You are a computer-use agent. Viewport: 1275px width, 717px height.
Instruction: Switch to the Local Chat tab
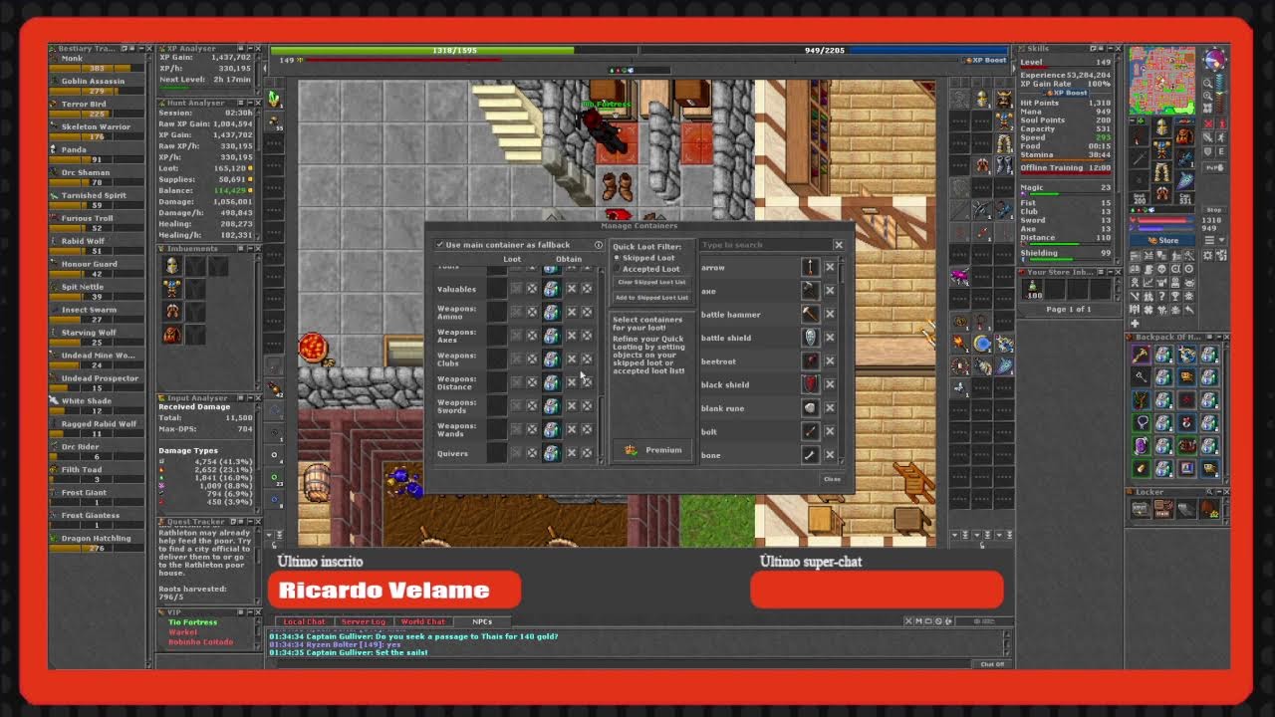point(304,621)
